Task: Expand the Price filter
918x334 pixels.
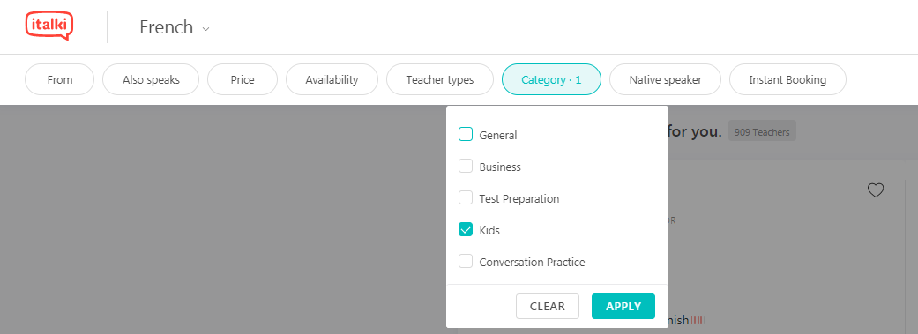Action: coord(243,79)
